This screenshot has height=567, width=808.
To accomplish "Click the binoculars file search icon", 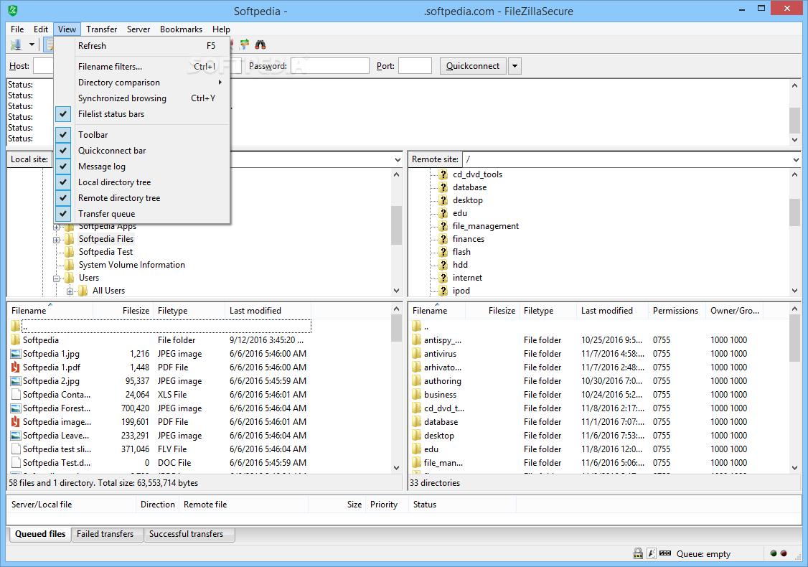I will click(260, 44).
